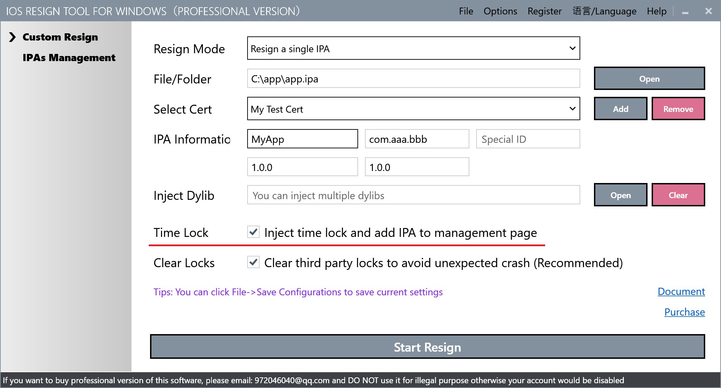Screen dimensions: 721x388
Task: Click Add certificate button
Action: point(620,109)
